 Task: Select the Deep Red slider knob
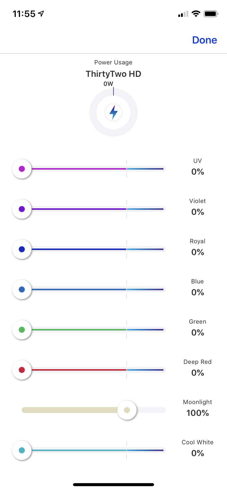pyautogui.click(x=22, y=370)
